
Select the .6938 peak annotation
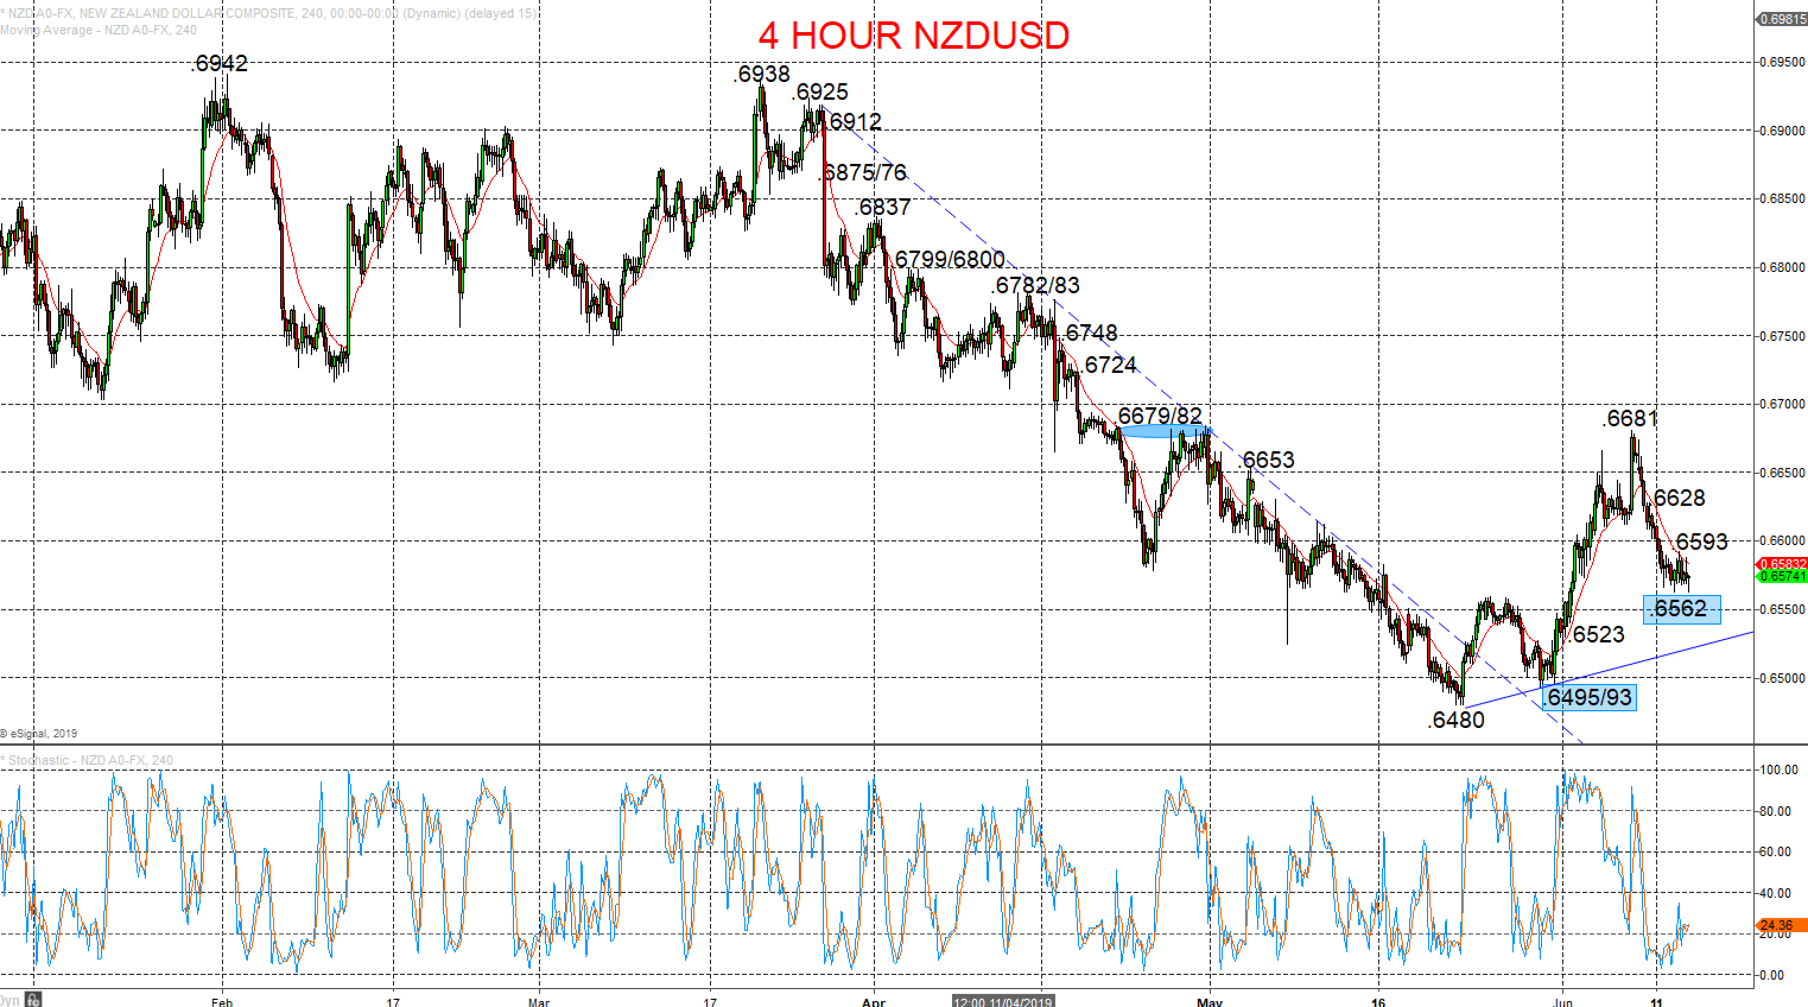pos(762,74)
